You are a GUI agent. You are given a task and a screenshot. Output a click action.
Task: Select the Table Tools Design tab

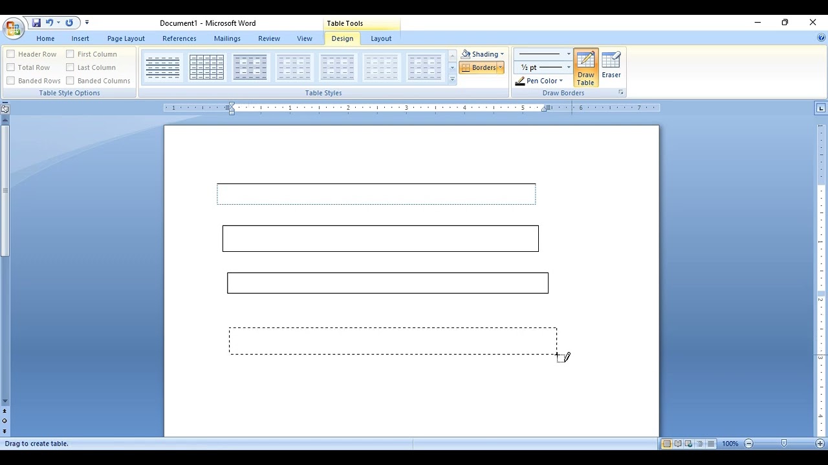click(x=342, y=39)
